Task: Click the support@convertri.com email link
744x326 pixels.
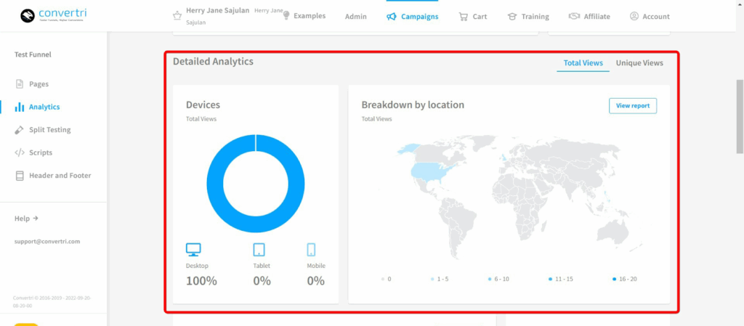Action: pyautogui.click(x=47, y=241)
